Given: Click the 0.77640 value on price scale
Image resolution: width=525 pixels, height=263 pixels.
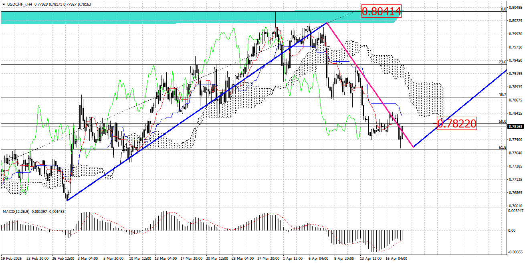Looking at the screenshot, I should click(515, 153).
